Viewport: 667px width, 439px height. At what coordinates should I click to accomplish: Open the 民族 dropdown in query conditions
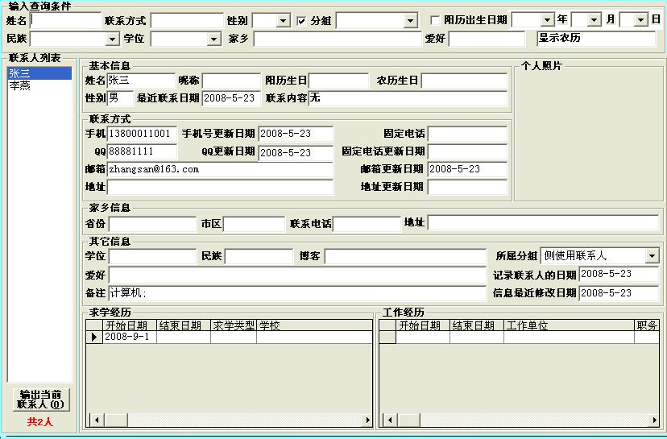pyautogui.click(x=112, y=39)
